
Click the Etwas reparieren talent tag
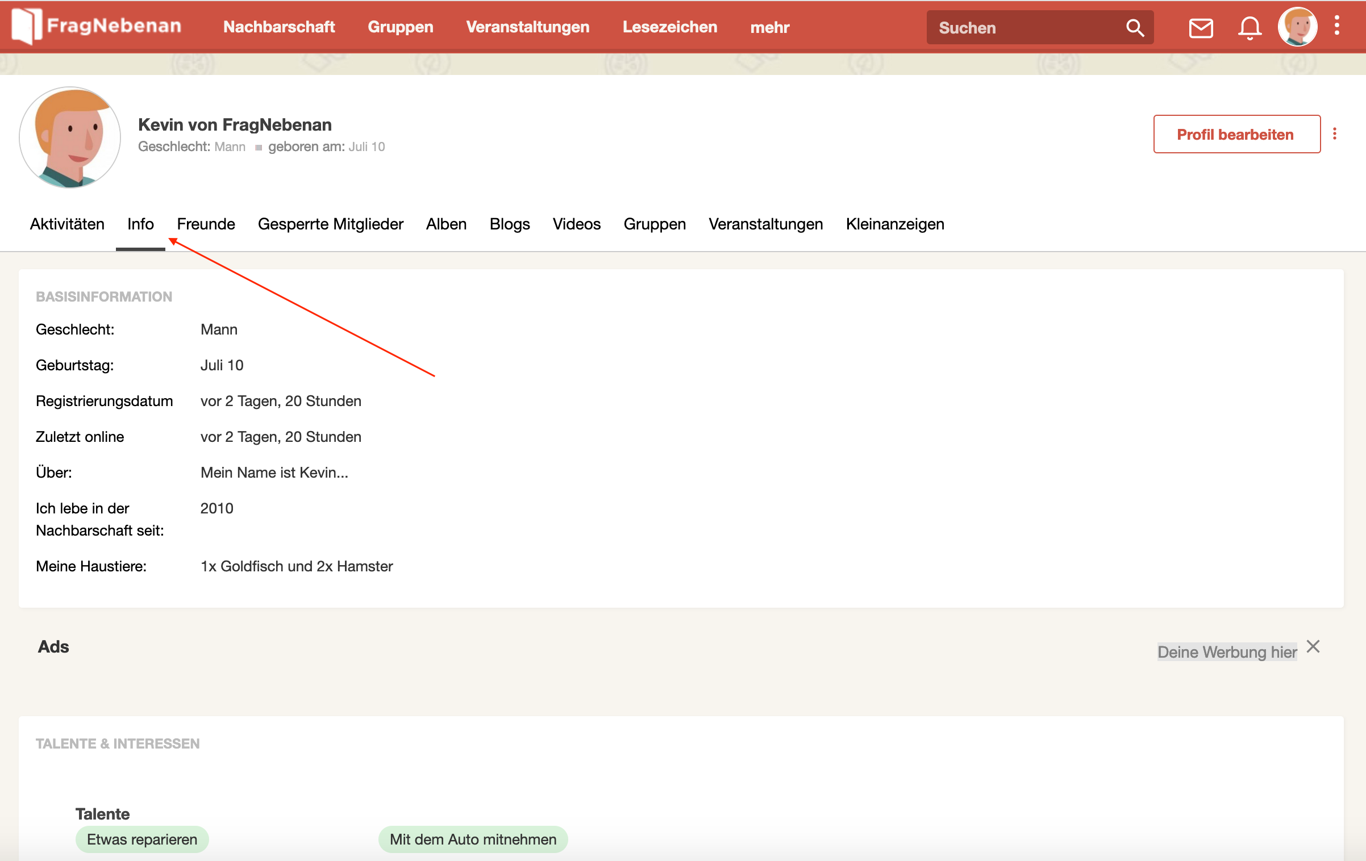tap(142, 839)
